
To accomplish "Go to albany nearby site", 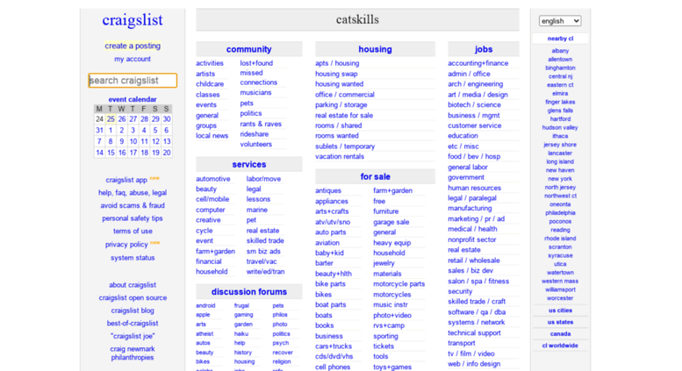I will (560, 51).
